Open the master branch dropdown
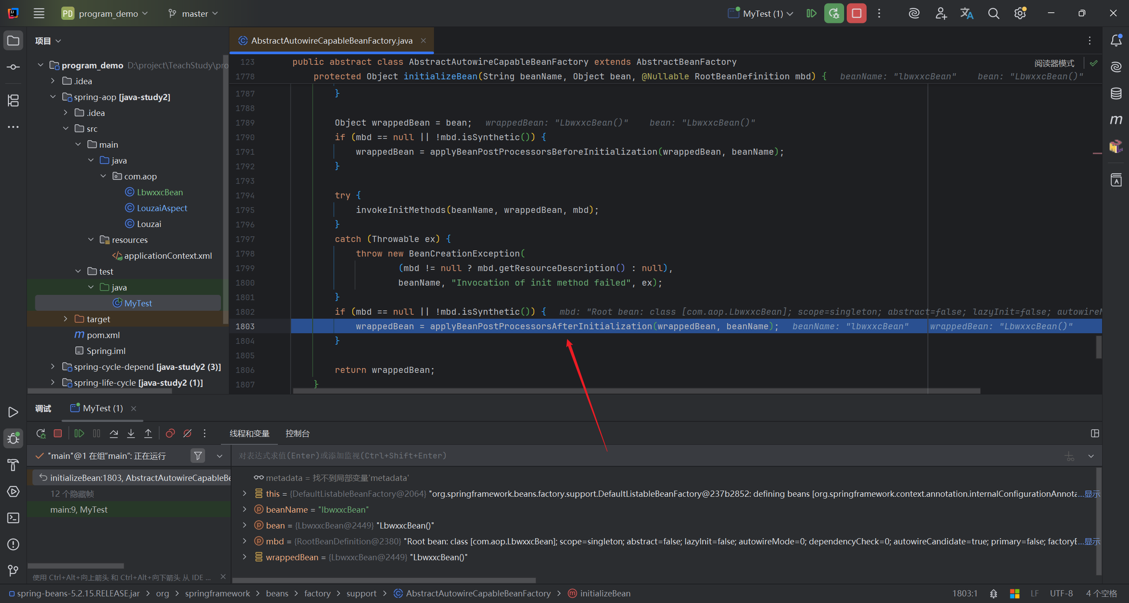Screen dimensions: 1129x603 193,14
